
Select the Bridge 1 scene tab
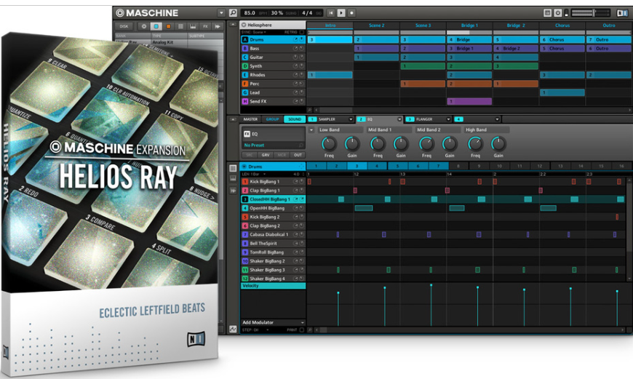[469, 25]
